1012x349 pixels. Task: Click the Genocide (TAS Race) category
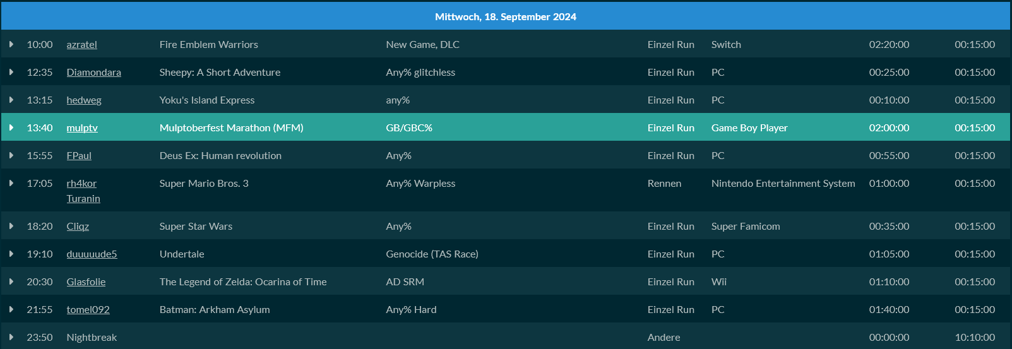coord(432,254)
